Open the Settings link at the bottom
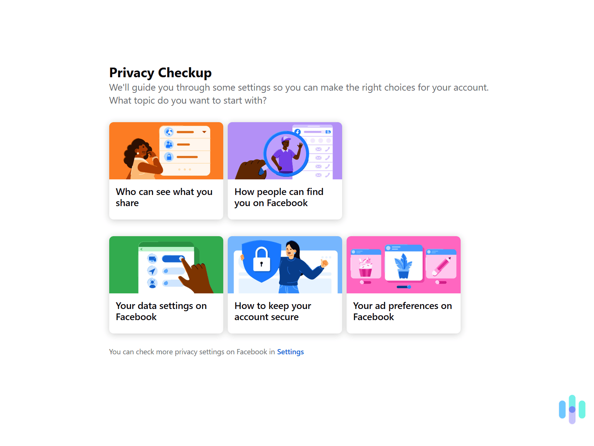Viewport: 594px width, 446px height. click(x=290, y=352)
